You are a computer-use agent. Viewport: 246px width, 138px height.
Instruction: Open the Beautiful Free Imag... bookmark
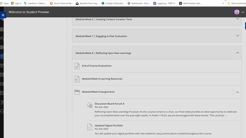(x=87, y=3)
